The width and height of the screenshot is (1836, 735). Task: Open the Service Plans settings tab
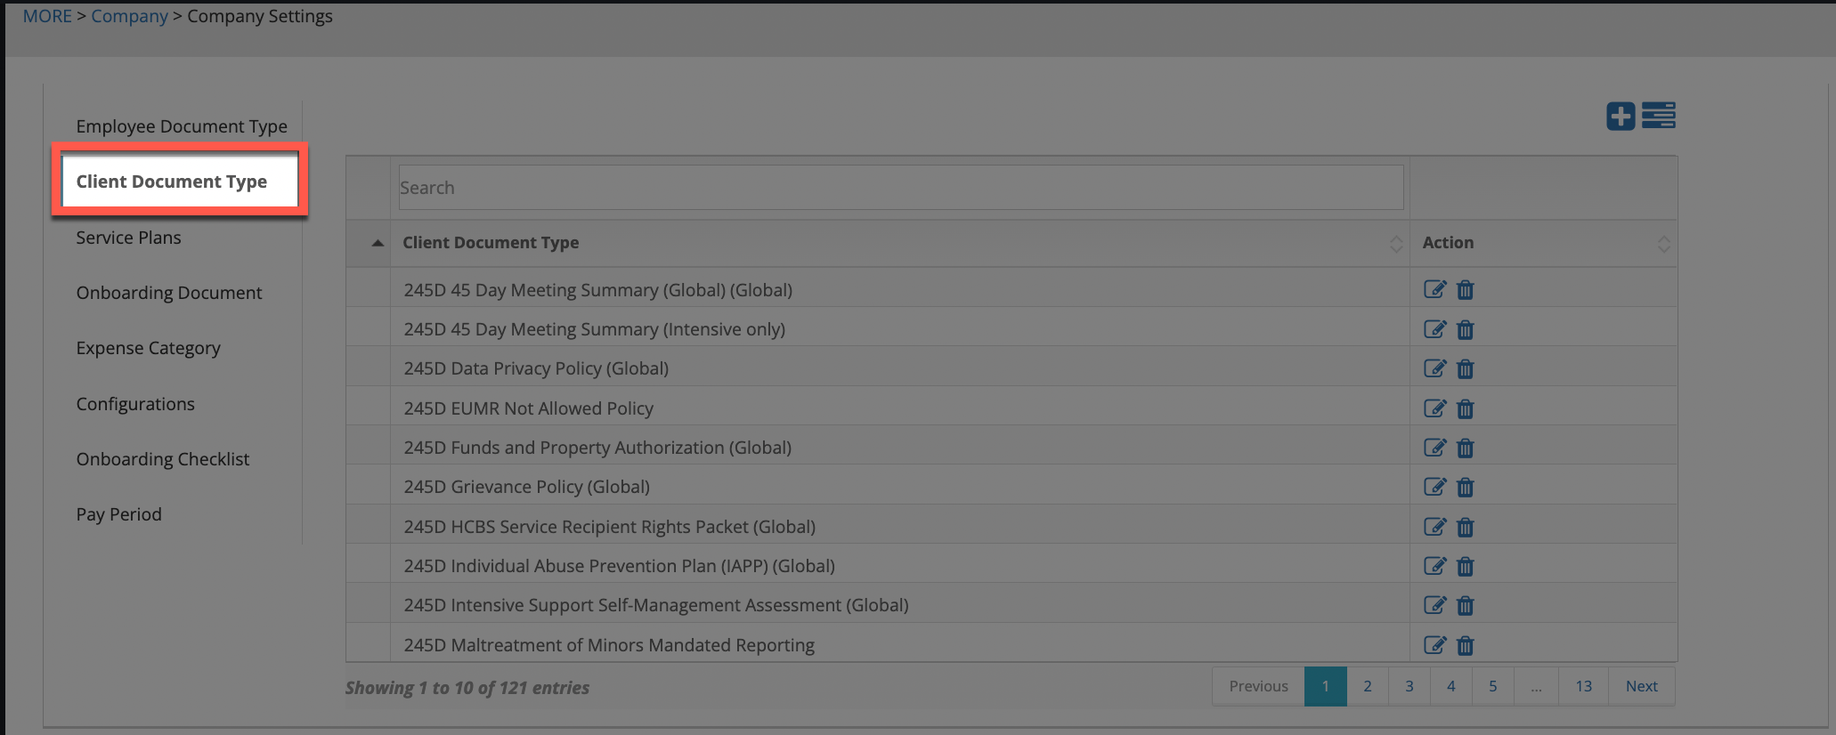coord(128,238)
